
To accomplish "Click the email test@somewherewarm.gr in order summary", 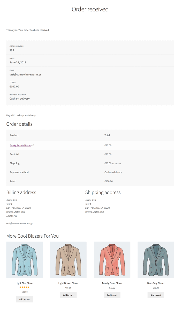I will pyautogui.click(x=25, y=74).
